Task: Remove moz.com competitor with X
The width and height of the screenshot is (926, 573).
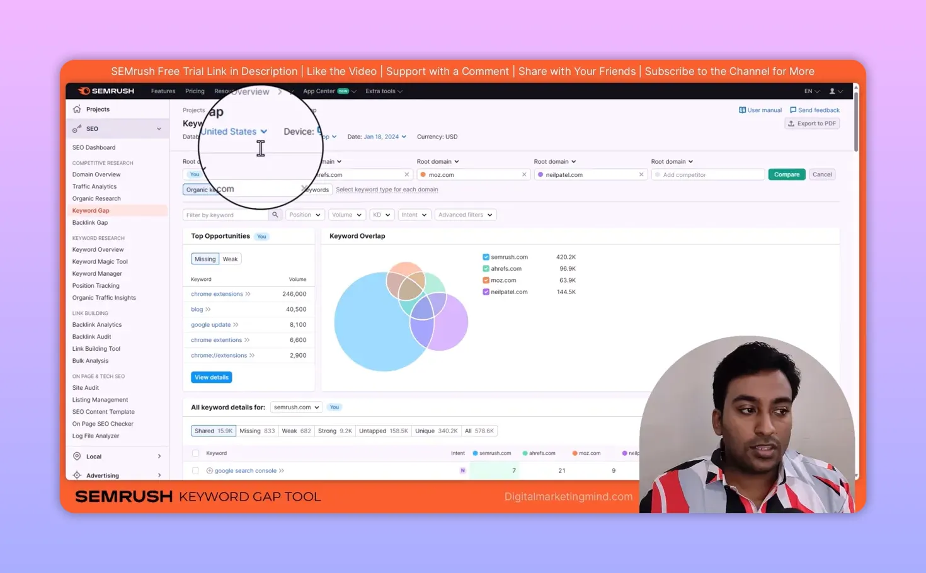Action: click(524, 174)
